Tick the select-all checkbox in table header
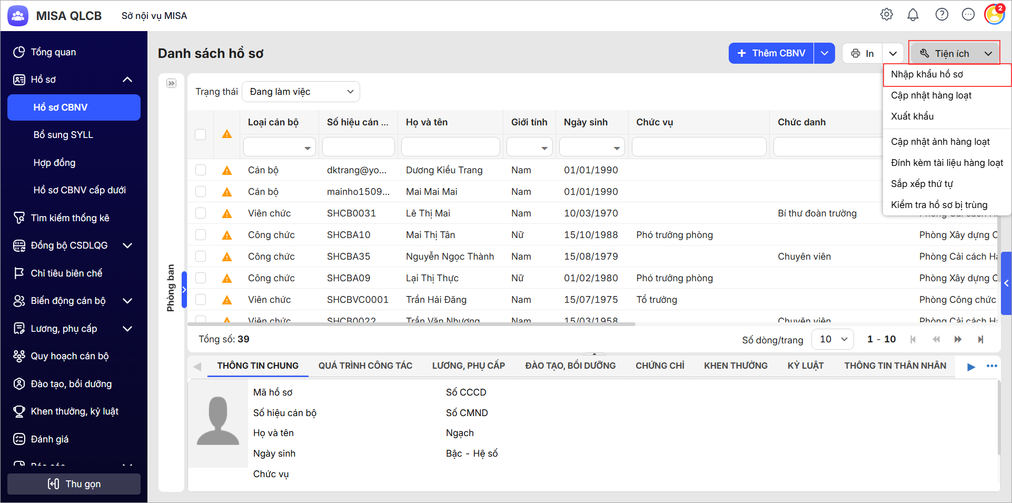1012x503 pixels. tap(201, 134)
